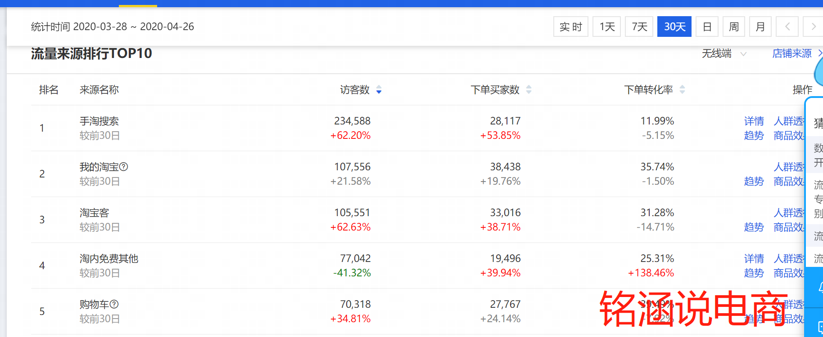The height and width of the screenshot is (337, 823).
Task: Click the 下单买家数 column header
Action: [495, 90]
